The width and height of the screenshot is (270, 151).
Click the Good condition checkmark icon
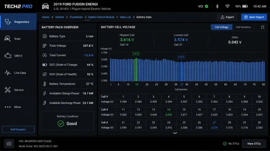pos(61,123)
